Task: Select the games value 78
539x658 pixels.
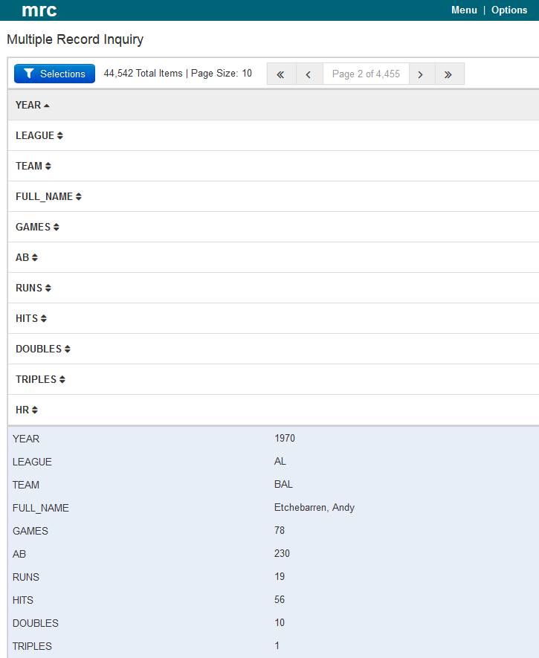Action: [280, 530]
